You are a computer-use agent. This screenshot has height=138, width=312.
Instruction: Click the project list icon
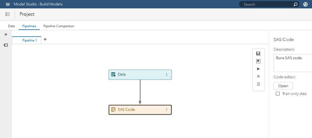click(8, 14)
